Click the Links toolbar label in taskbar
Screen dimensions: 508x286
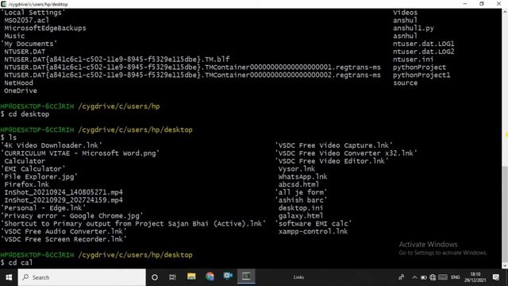298,277
